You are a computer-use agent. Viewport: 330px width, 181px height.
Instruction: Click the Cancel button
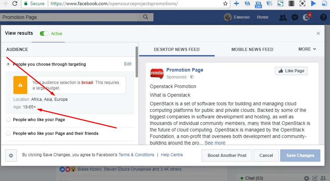(266, 156)
